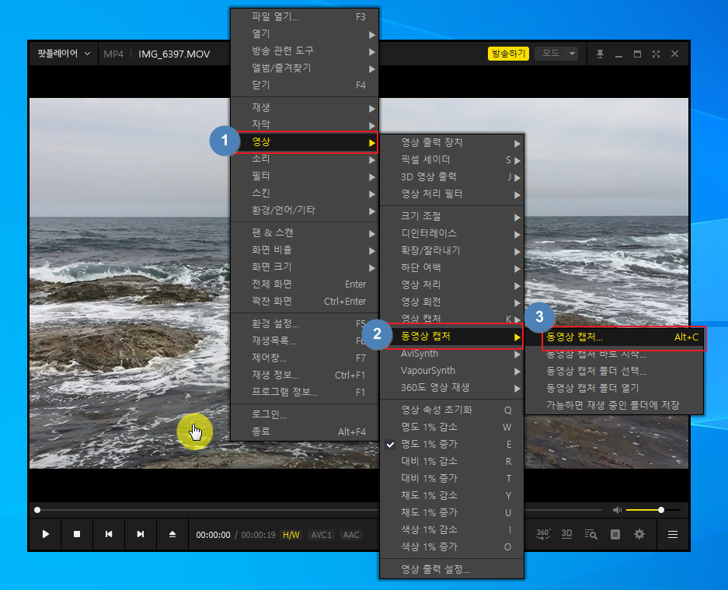
Task: Select 닫기 menu item
Action: (305, 86)
